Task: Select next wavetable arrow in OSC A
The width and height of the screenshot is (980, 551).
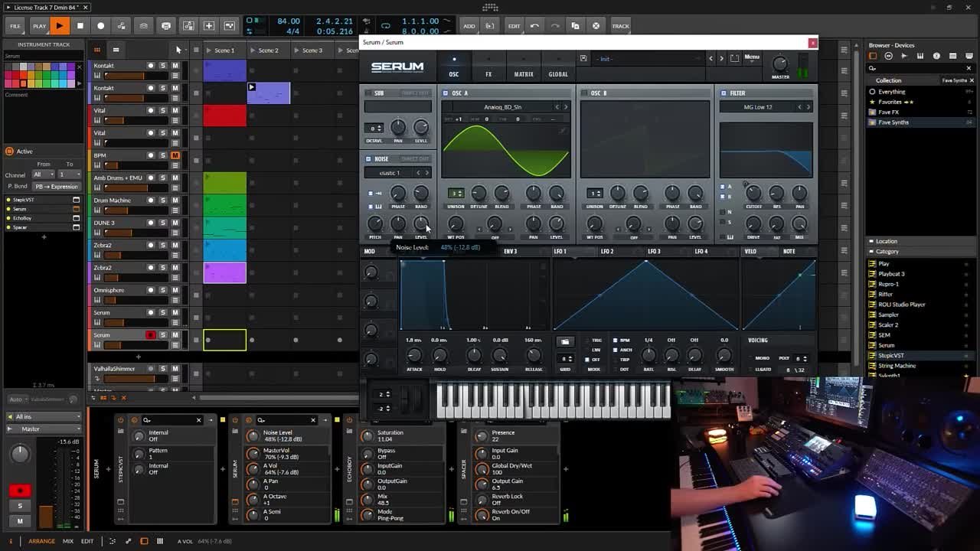Action: point(566,107)
